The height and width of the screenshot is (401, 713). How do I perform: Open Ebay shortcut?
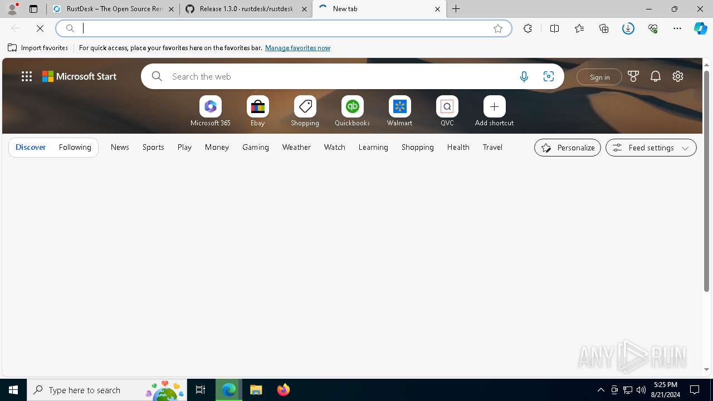[x=258, y=111]
